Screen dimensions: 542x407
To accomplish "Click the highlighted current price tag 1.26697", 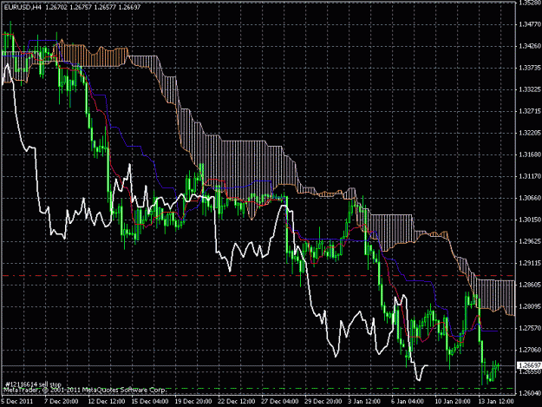I will 529,365.
